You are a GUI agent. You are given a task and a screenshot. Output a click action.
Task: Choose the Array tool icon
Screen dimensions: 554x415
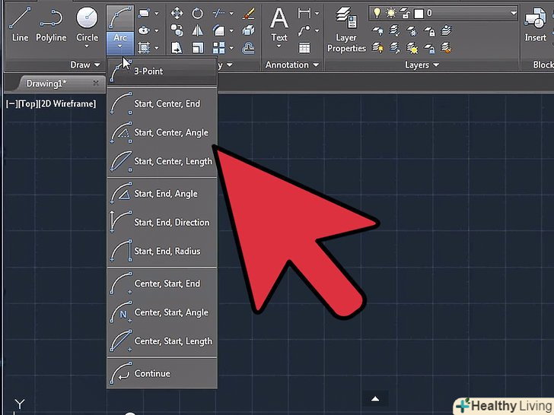tap(218, 47)
